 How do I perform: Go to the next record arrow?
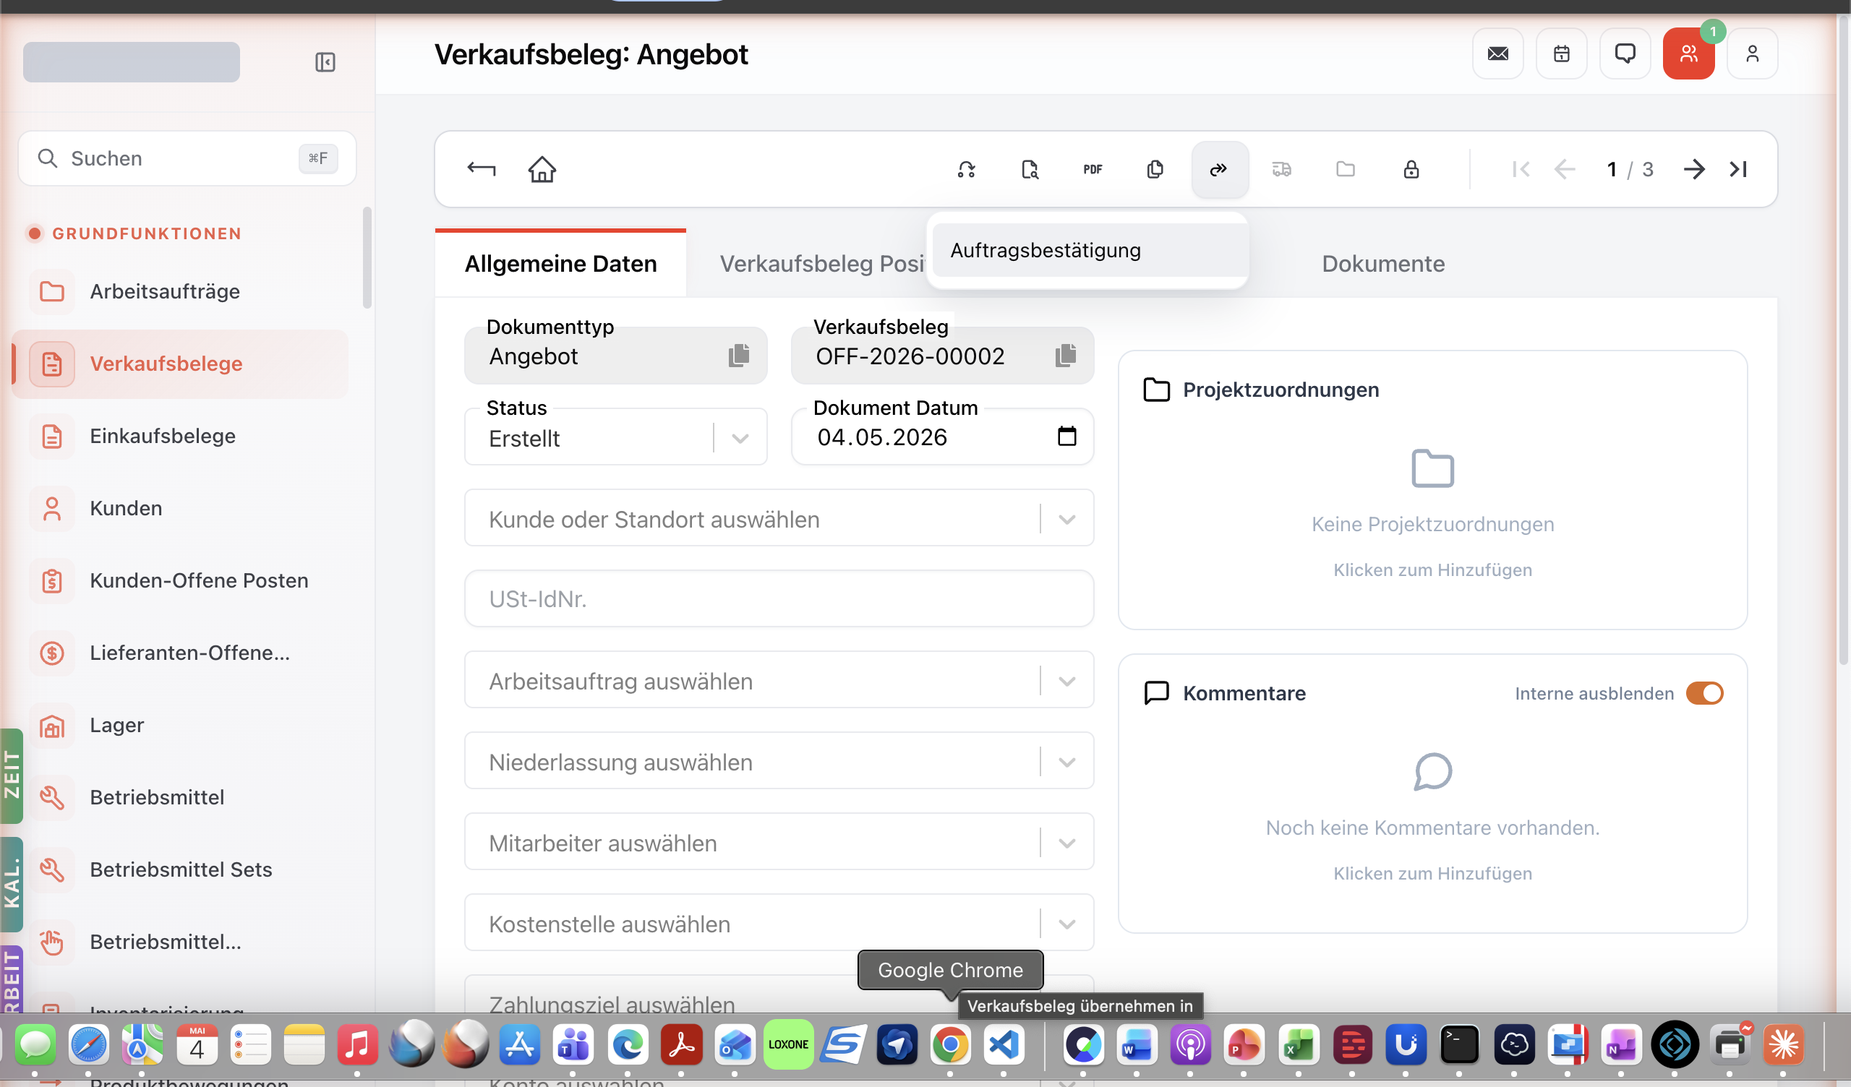pos(1694,170)
